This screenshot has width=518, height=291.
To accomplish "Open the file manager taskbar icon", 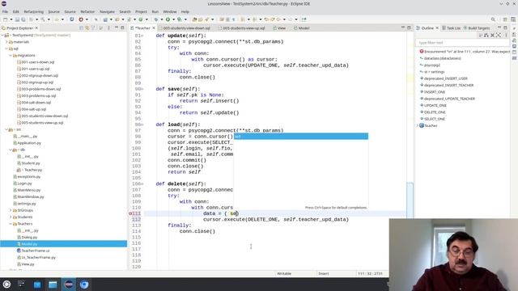I will pos(53,284).
